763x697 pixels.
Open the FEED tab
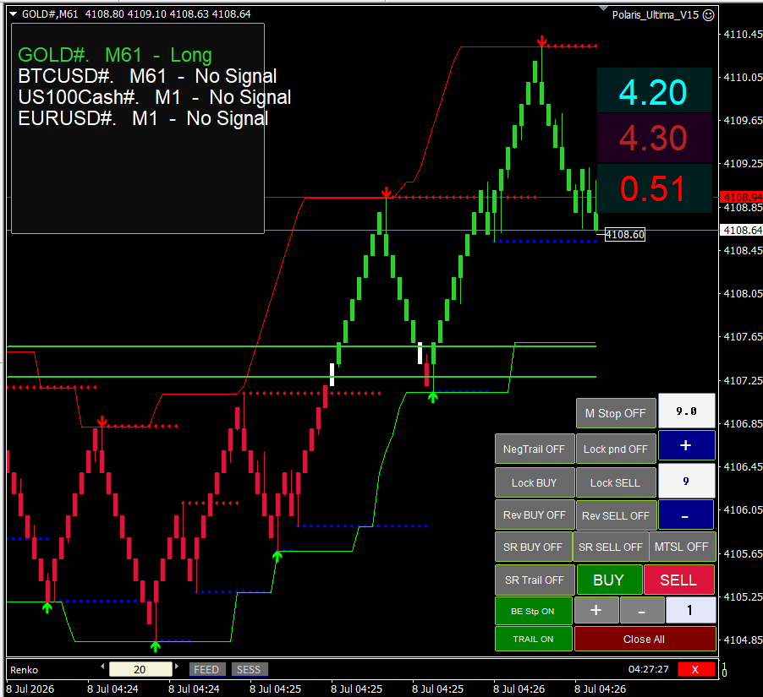[206, 669]
